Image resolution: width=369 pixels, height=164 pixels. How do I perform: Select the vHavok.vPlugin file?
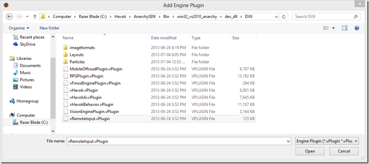(x=84, y=90)
